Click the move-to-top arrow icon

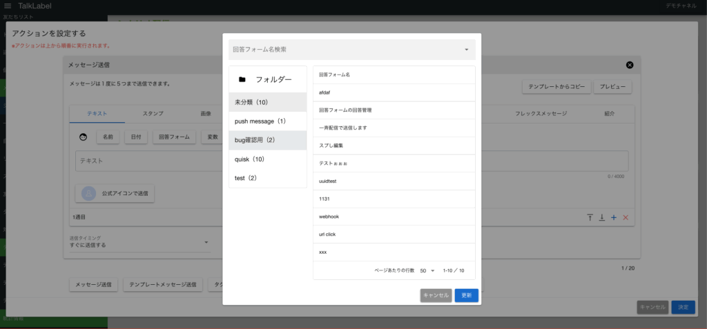pos(590,217)
